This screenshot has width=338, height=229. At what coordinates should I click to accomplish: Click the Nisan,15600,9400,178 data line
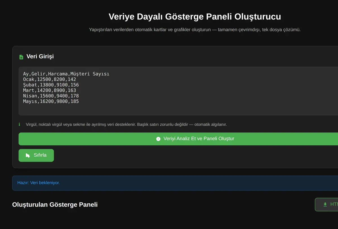pos(51,96)
